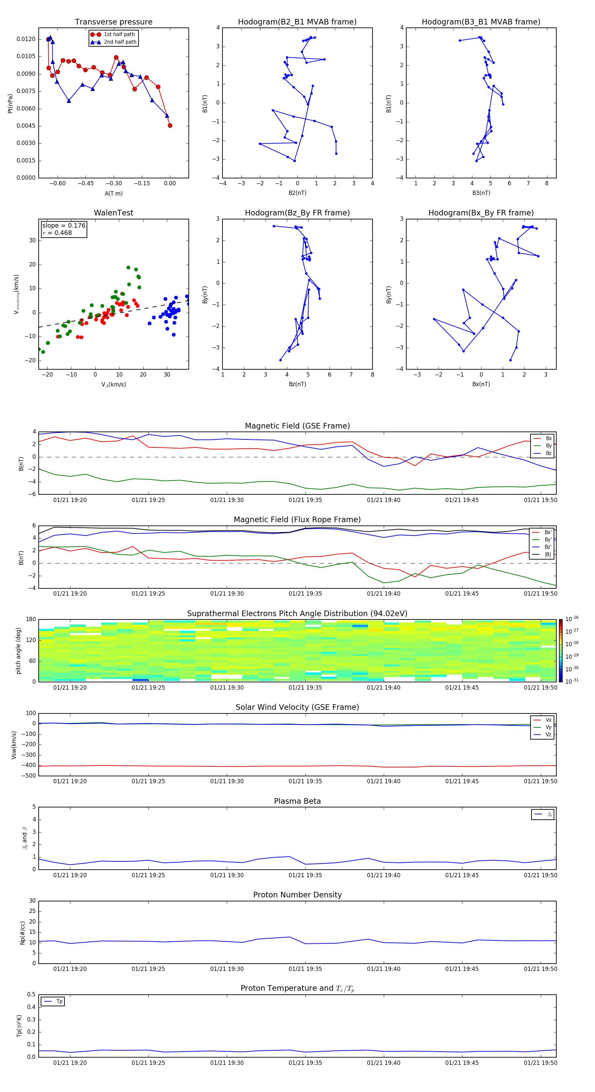Select "Bx'" in the Flux Rope legend
Viewport: 595px width, 1092px height.
[542, 532]
